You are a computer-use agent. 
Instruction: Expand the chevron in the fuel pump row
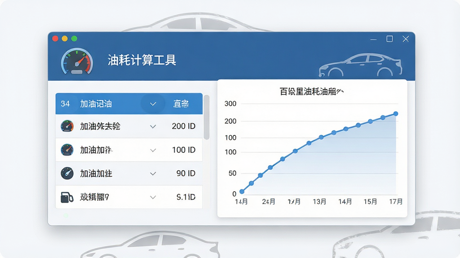coord(153,198)
